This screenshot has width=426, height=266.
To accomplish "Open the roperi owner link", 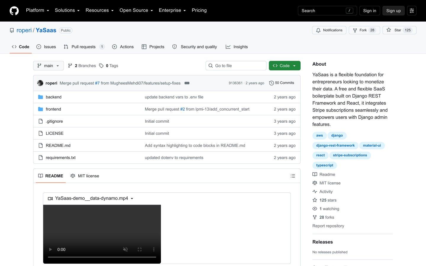I will 24,30.
